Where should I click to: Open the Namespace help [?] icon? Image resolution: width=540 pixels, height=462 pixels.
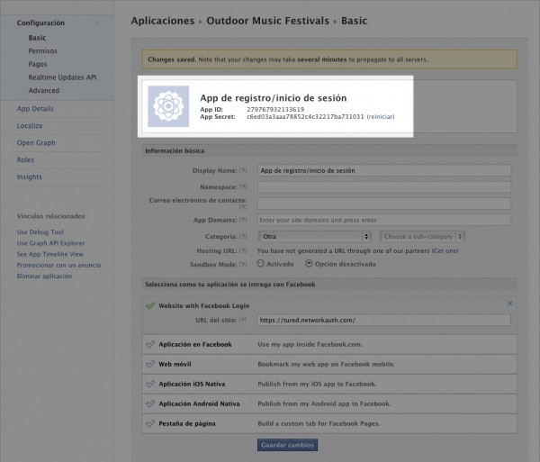pyautogui.click(x=243, y=186)
